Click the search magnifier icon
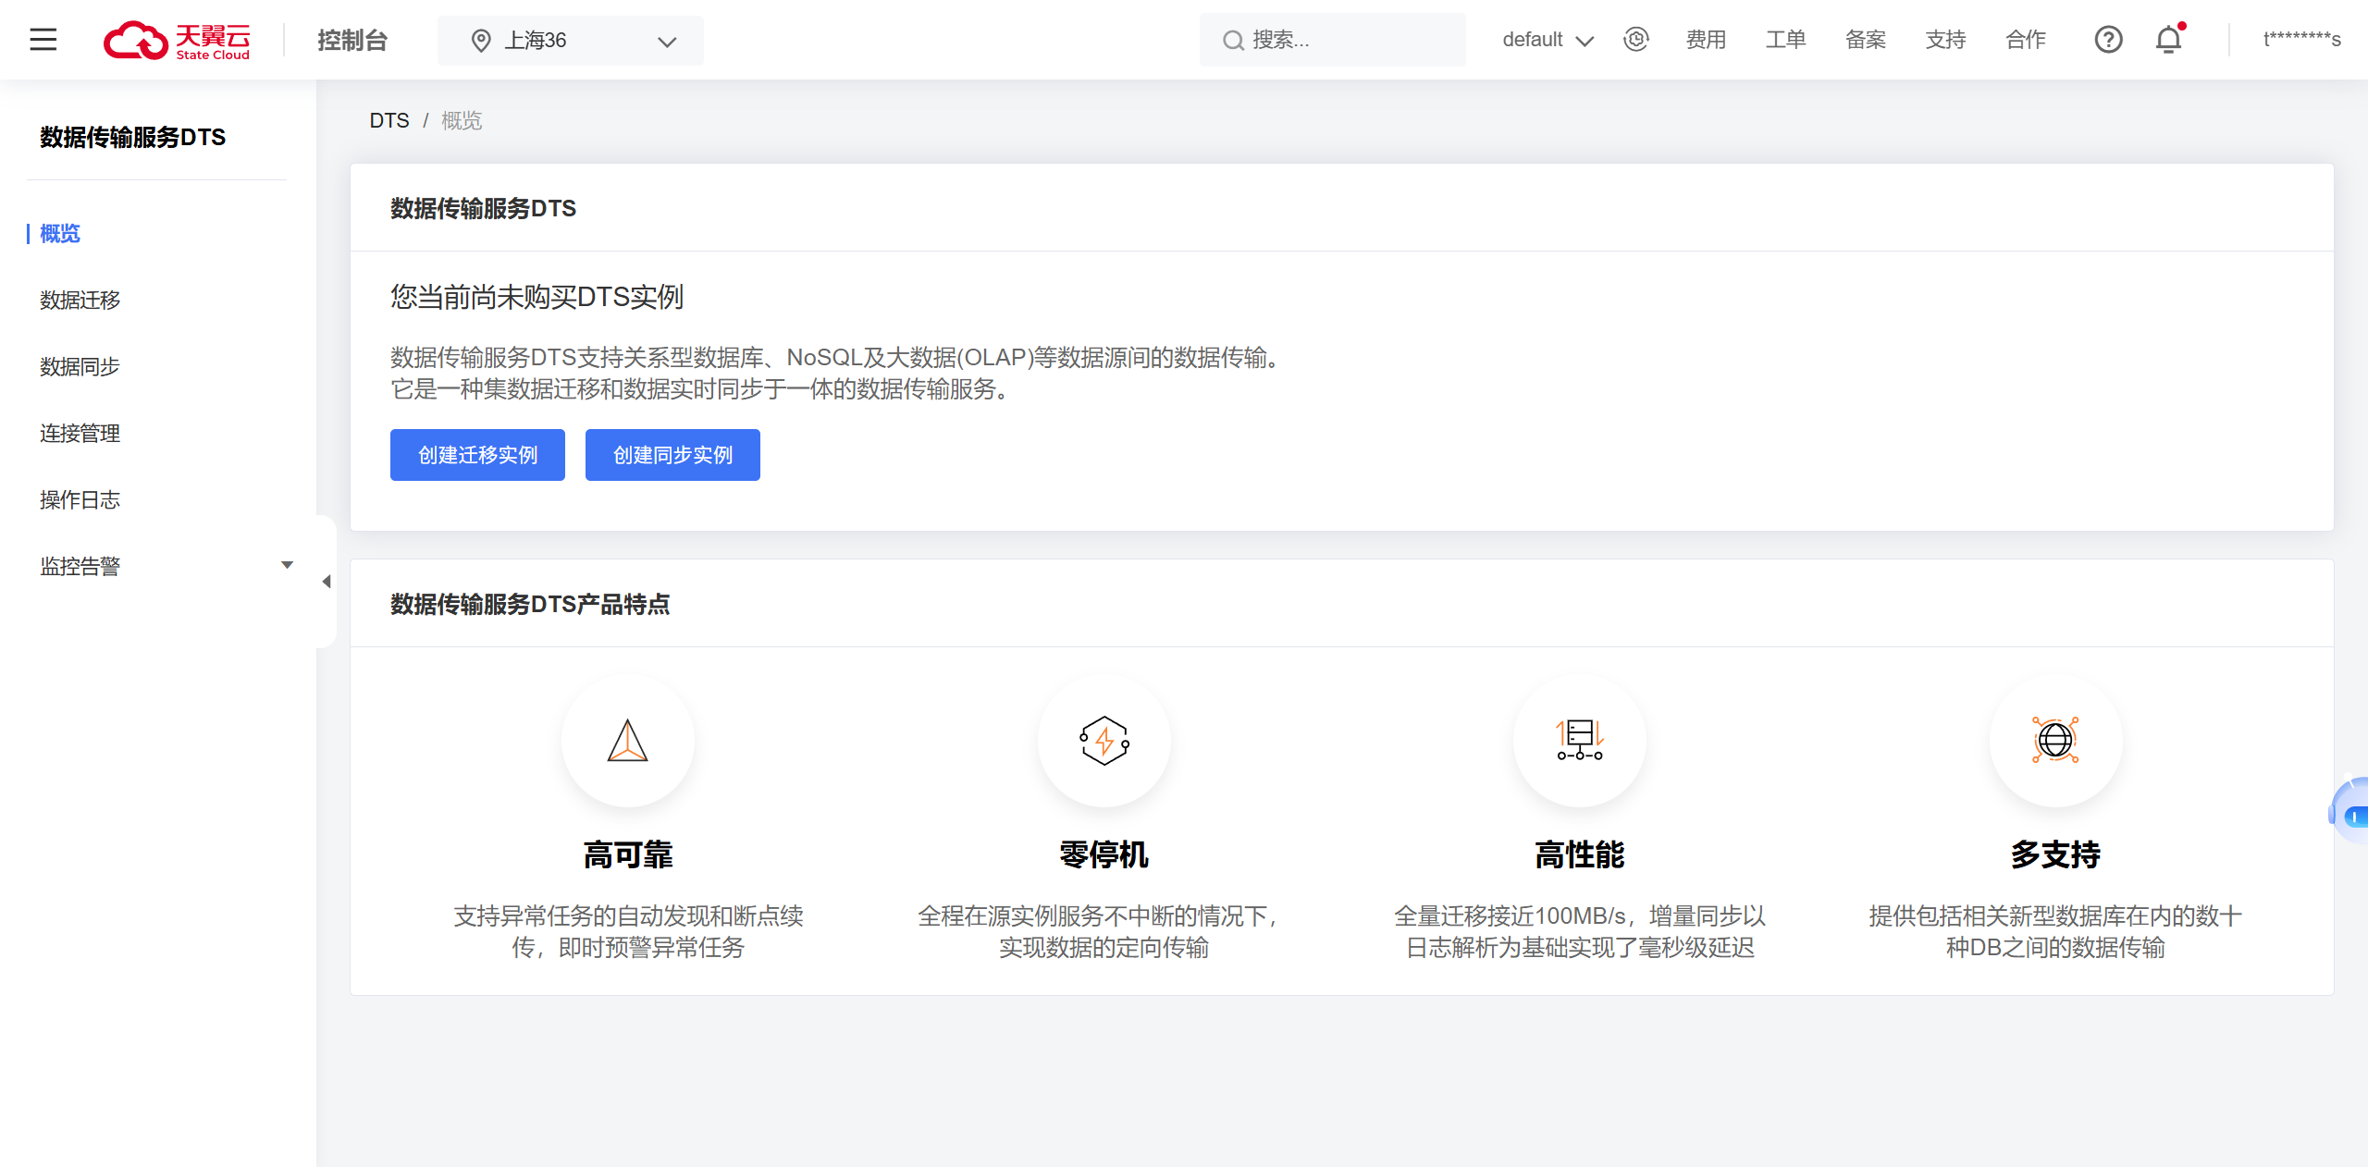This screenshot has width=2368, height=1167. [x=1232, y=41]
